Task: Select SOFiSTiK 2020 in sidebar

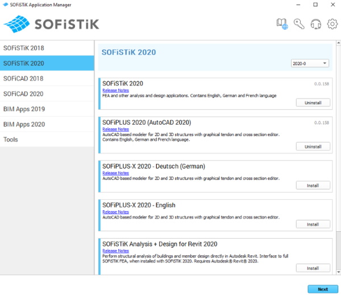Action: [x=47, y=63]
